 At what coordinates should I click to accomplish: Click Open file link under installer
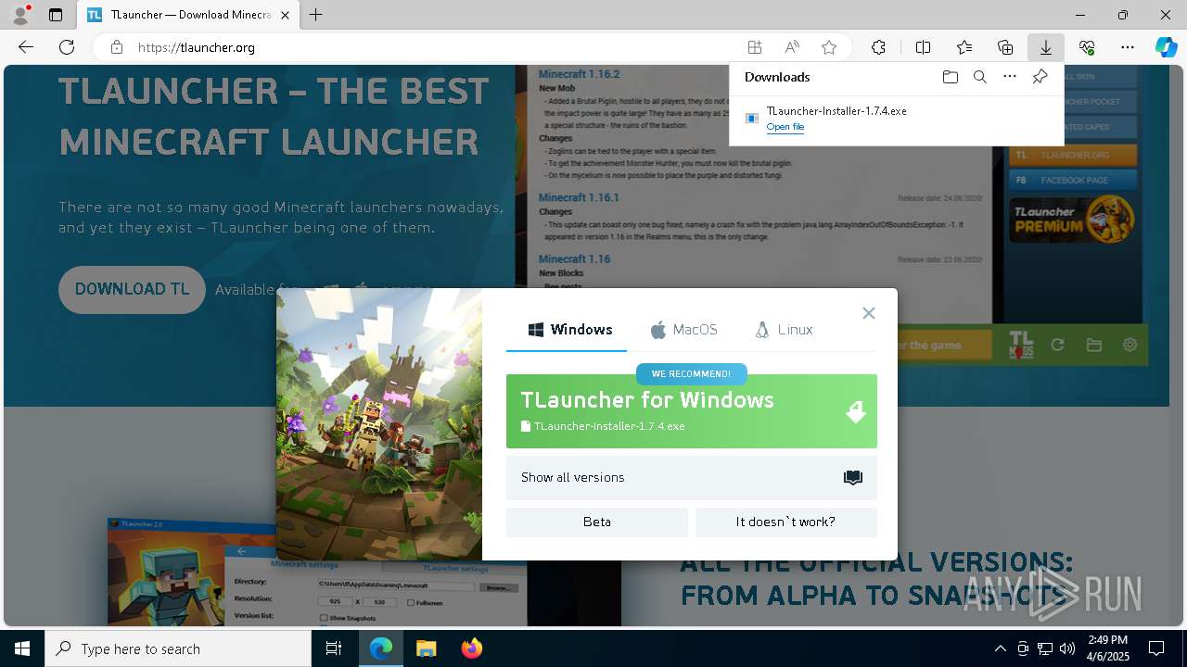click(785, 127)
